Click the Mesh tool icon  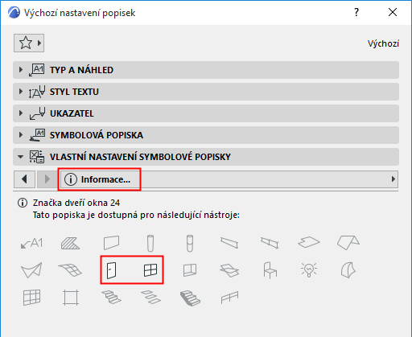[x=70, y=270]
